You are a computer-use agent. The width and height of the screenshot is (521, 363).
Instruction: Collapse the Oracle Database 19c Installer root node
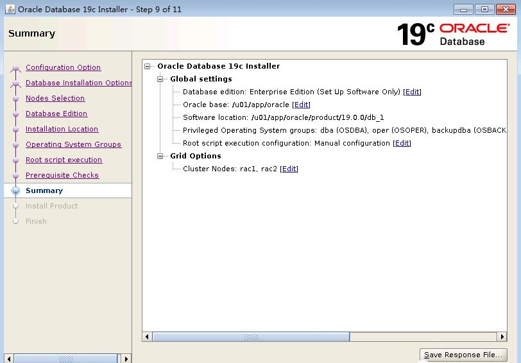pyautogui.click(x=148, y=67)
